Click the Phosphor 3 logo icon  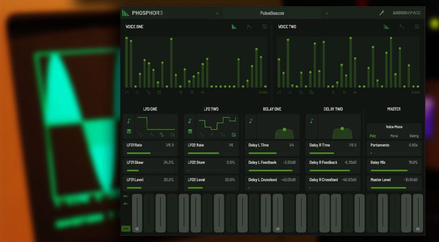coord(125,13)
